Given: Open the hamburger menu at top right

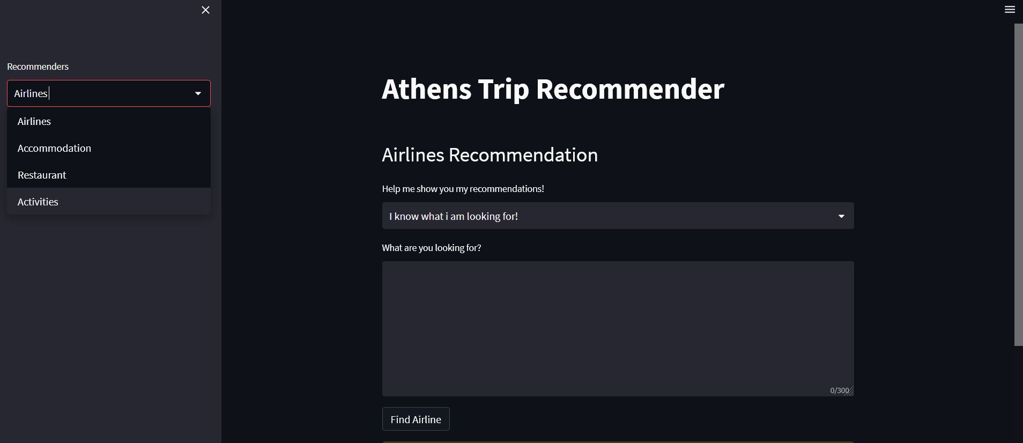Looking at the screenshot, I should pyautogui.click(x=1010, y=9).
